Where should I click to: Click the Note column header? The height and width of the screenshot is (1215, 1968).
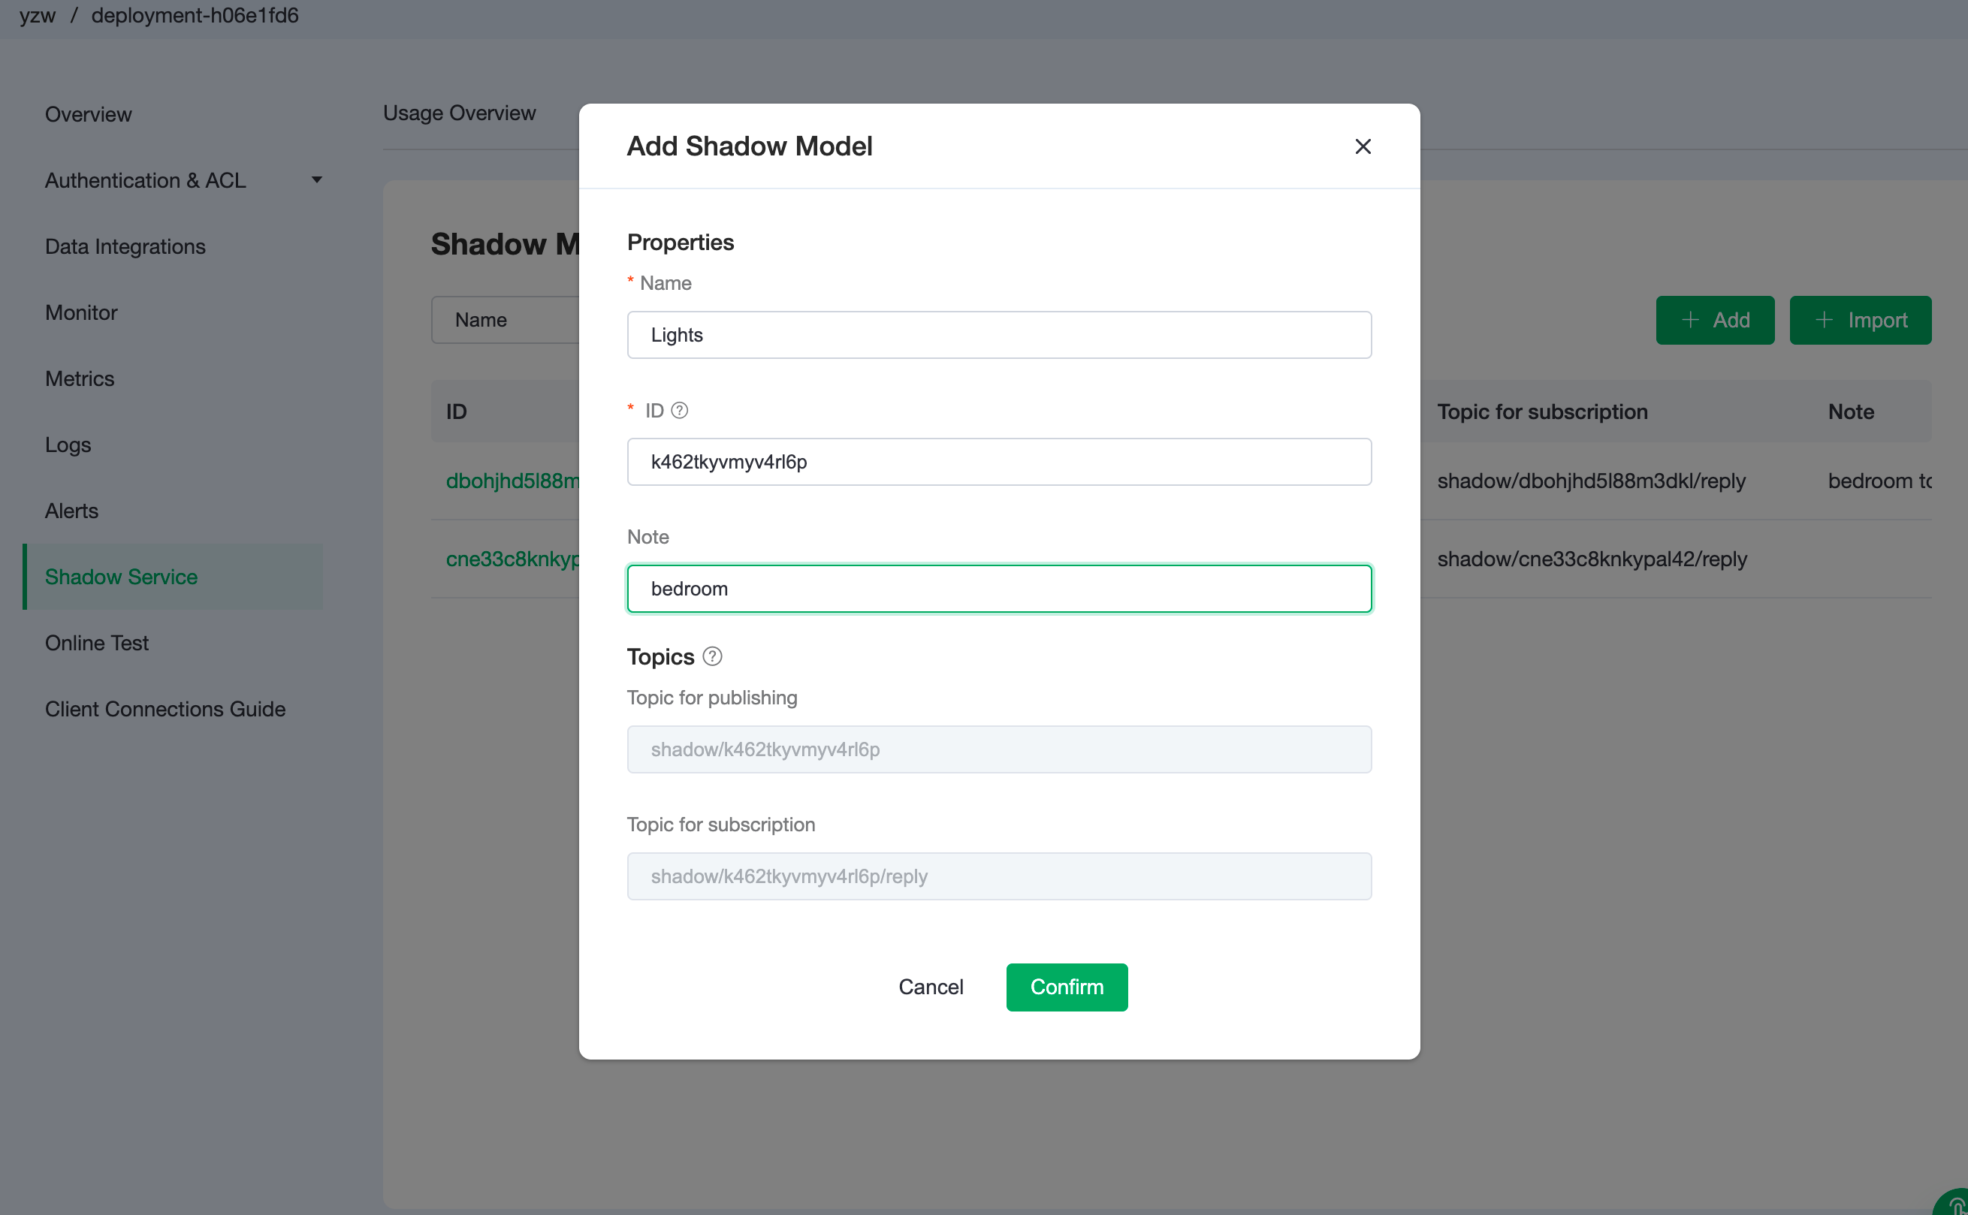click(1851, 412)
